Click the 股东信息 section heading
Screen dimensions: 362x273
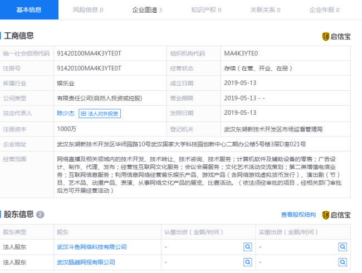coord(19,214)
